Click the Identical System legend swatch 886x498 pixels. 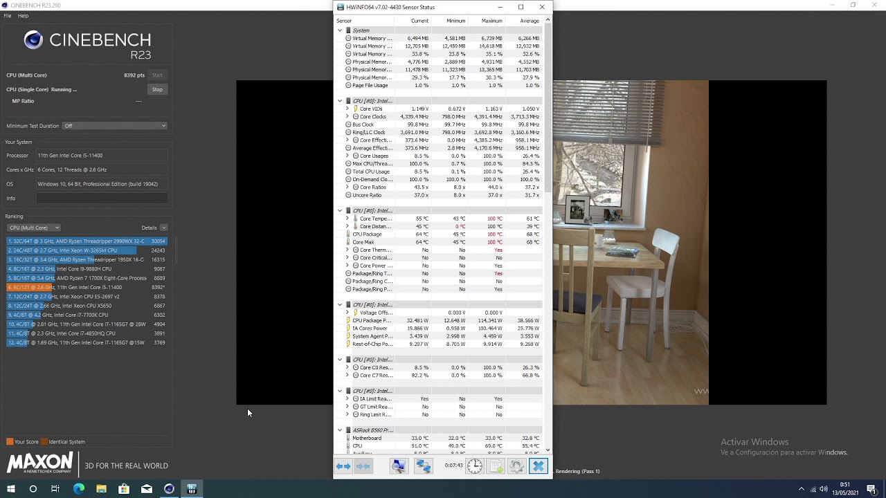tap(44, 442)
